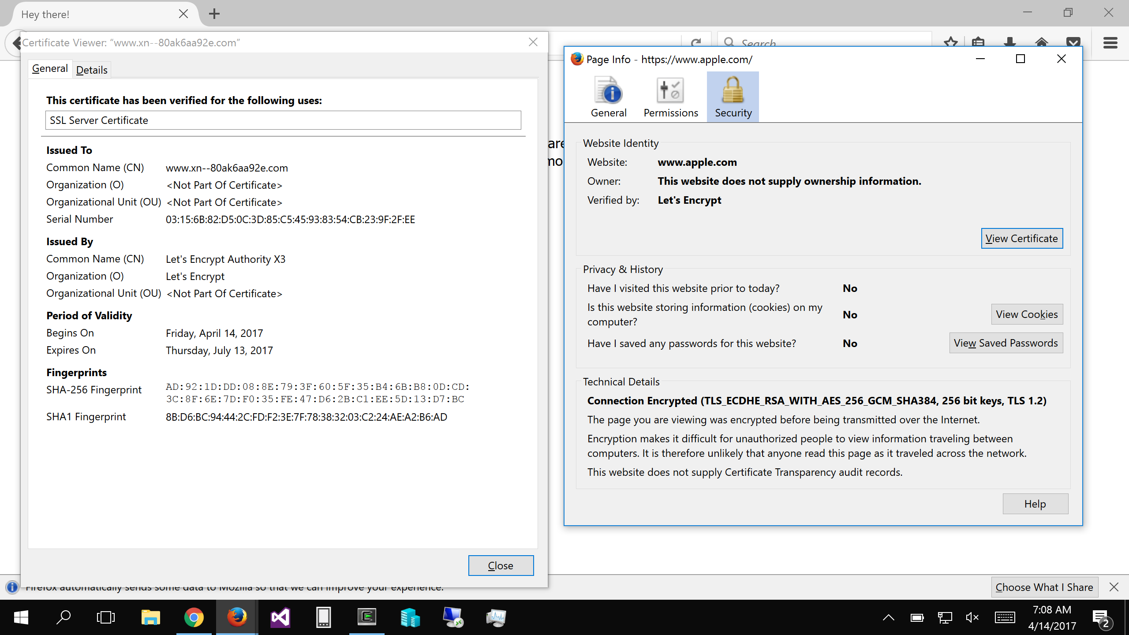The width and height of the screenshot is (1129, 635).
Task: Click the SHA-256 Fingerprint value text
Action: (318, 392)
